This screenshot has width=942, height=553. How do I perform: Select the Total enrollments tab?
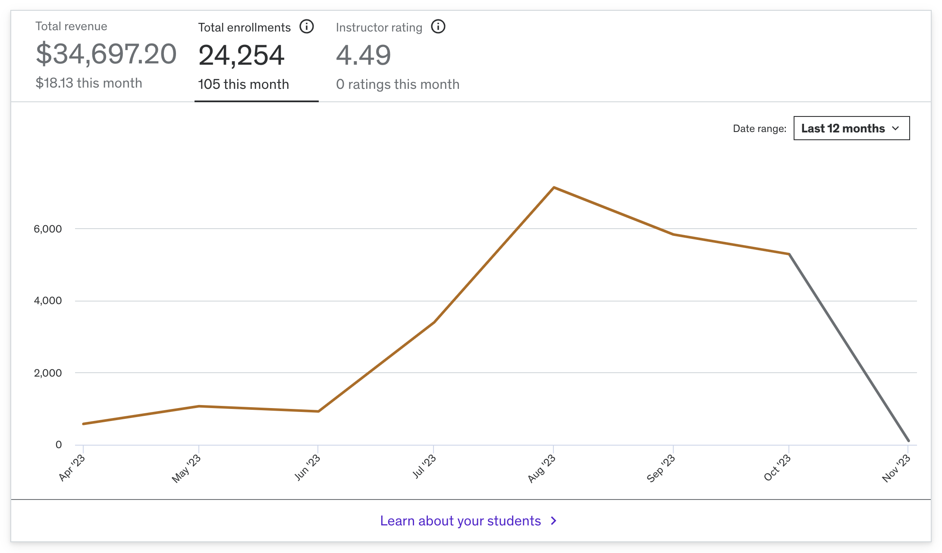(257, 57)
